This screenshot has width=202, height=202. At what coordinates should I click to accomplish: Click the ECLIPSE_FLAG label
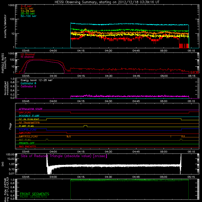coord(28,130)
